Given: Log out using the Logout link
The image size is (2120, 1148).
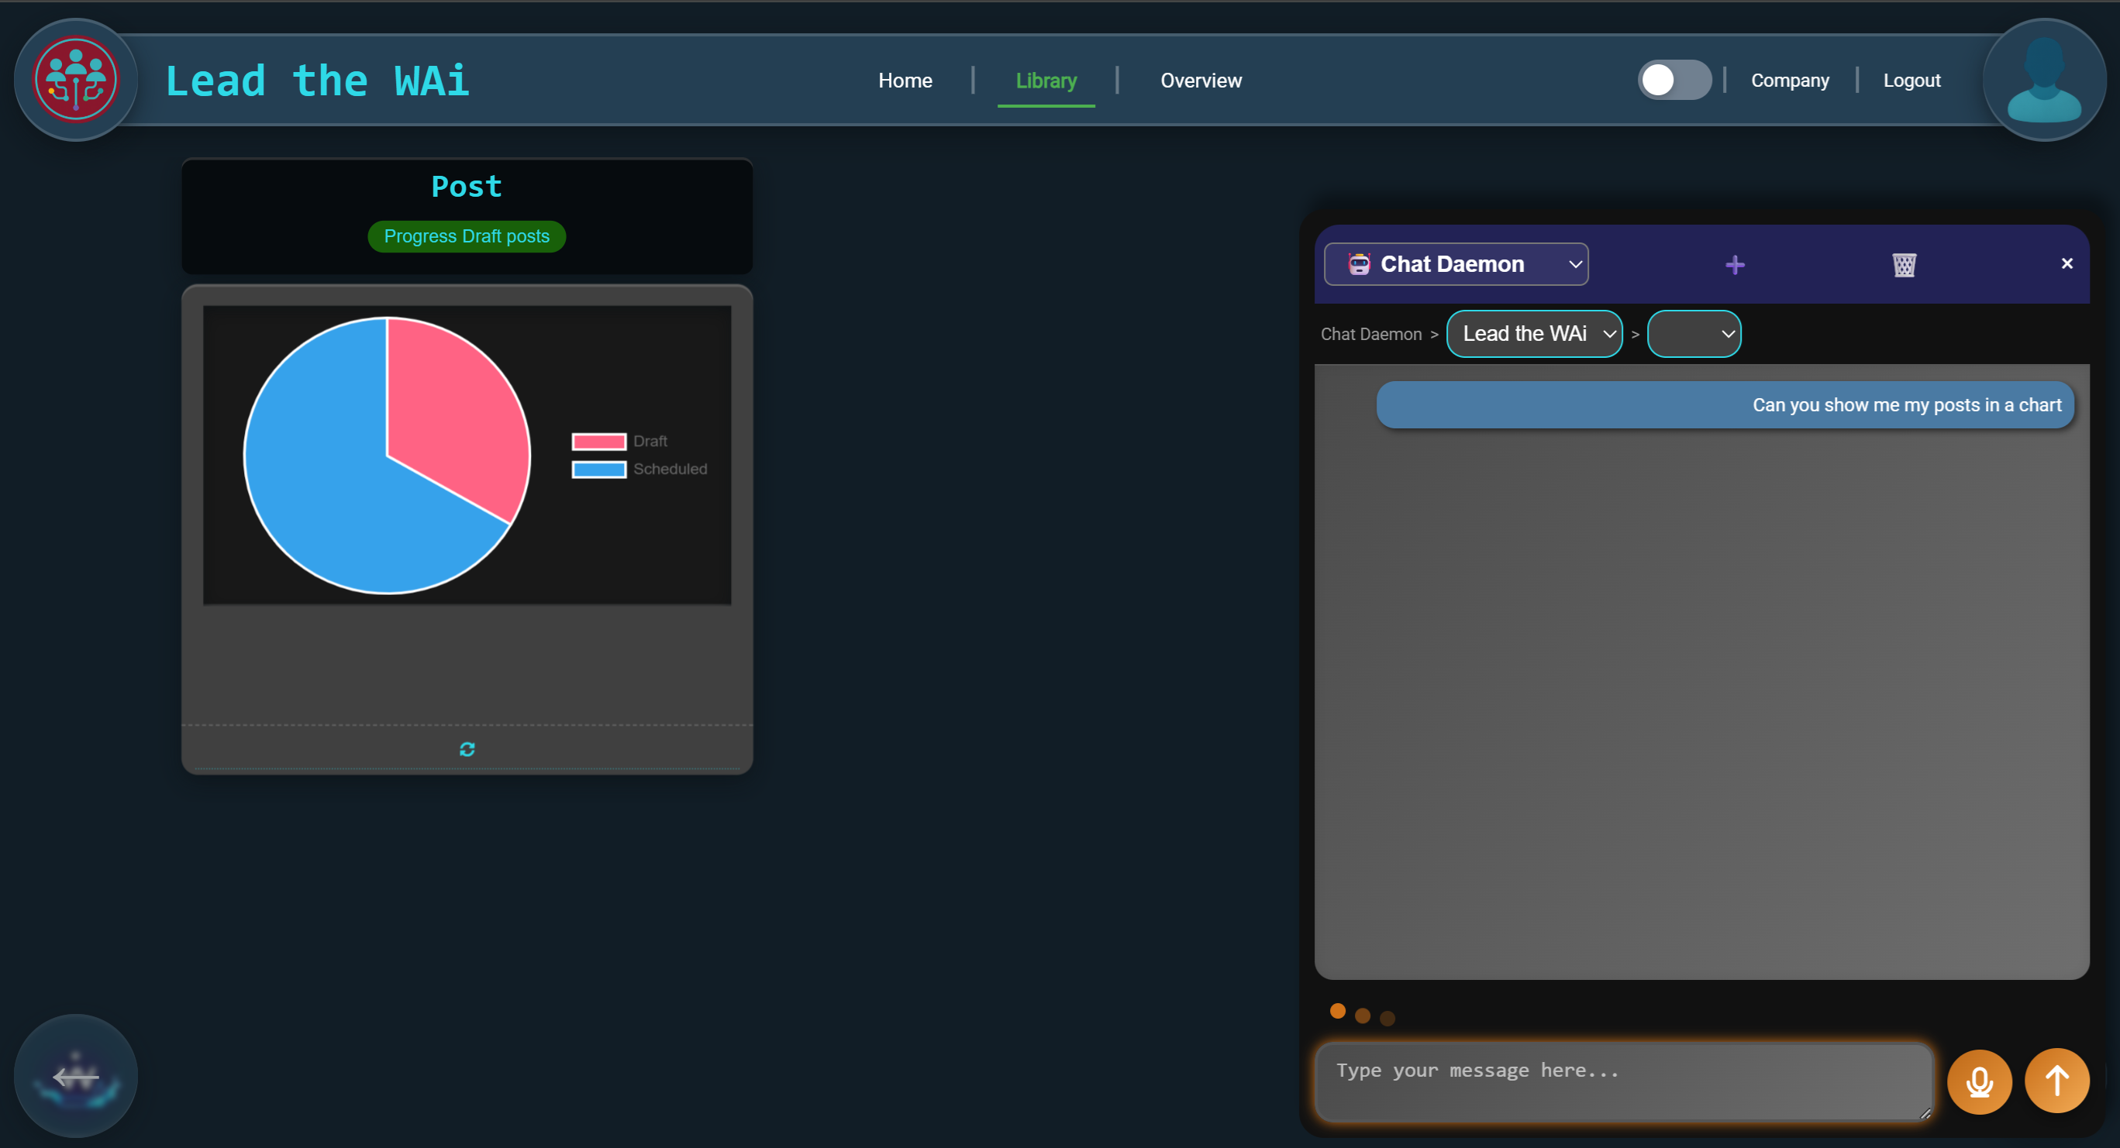Looking at the screenshot, I should coord(1911,79).
